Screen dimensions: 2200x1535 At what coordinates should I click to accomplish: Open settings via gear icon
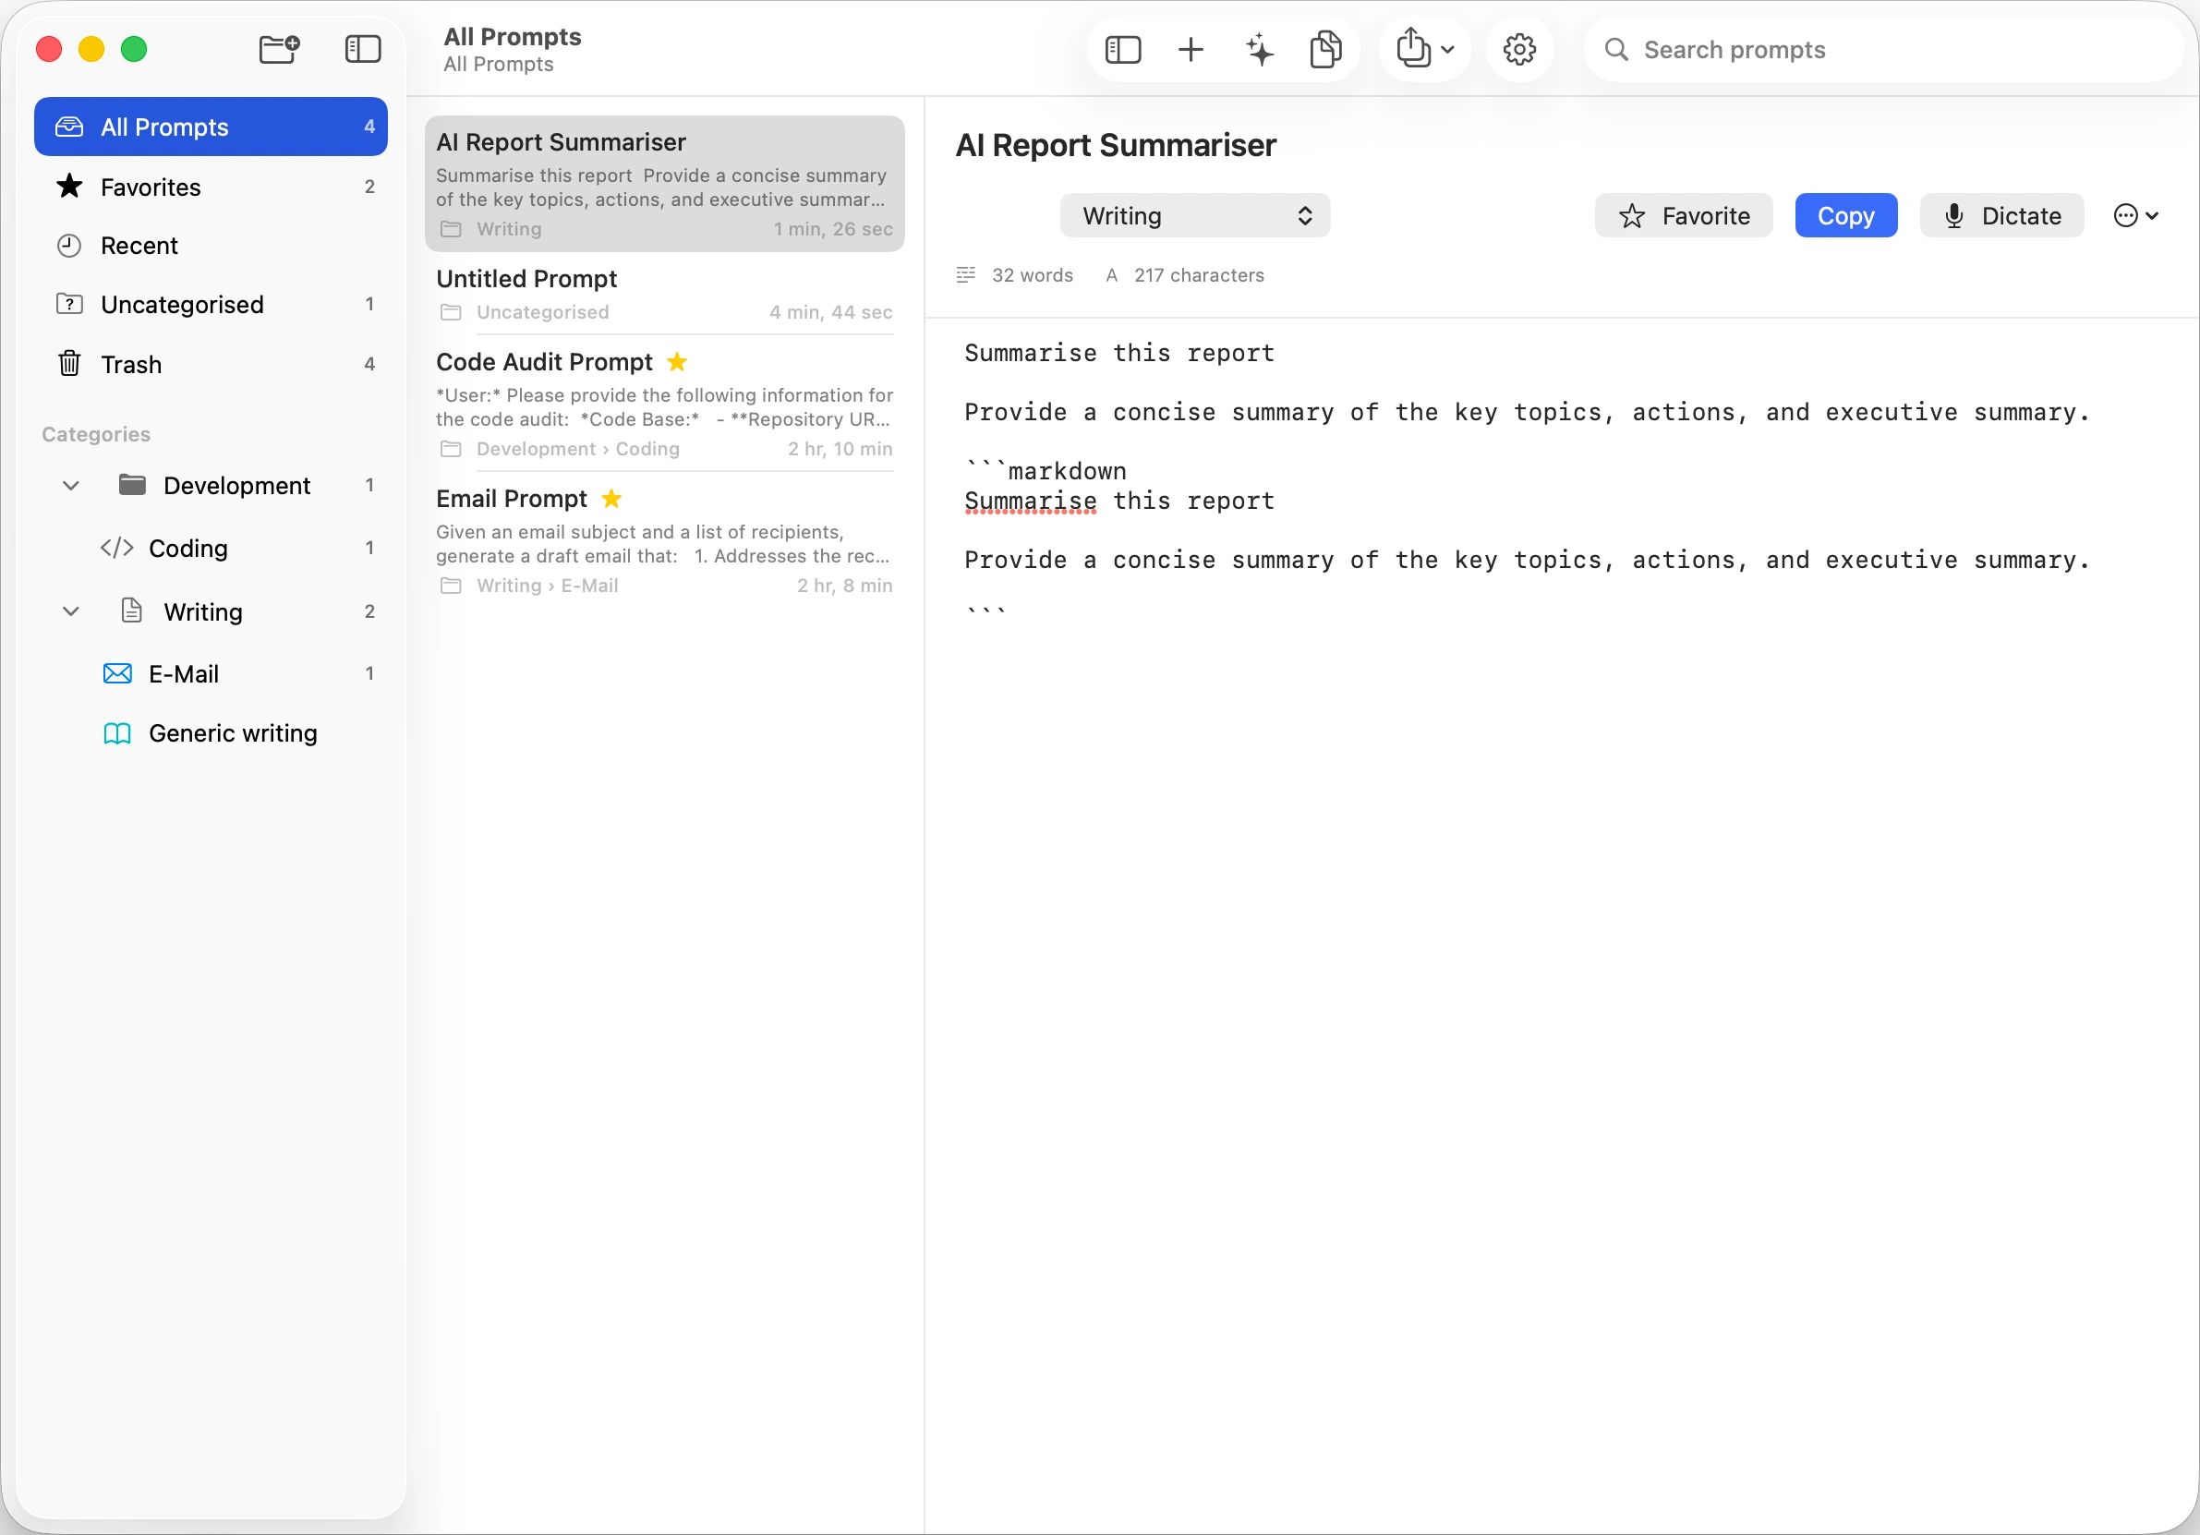click(x=1519, y=49)
